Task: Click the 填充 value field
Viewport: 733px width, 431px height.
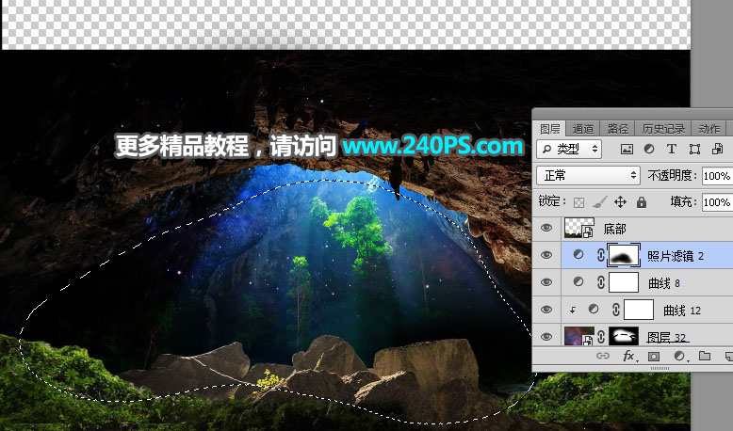Action: [718, 201]
